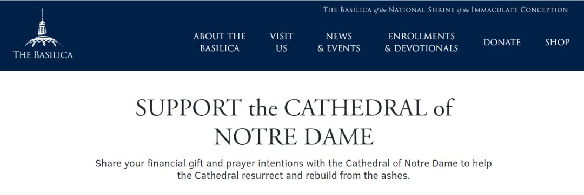Go to News & Events
Image resolution: width=584 pixels, height=195 pixels.
(339, 42)
